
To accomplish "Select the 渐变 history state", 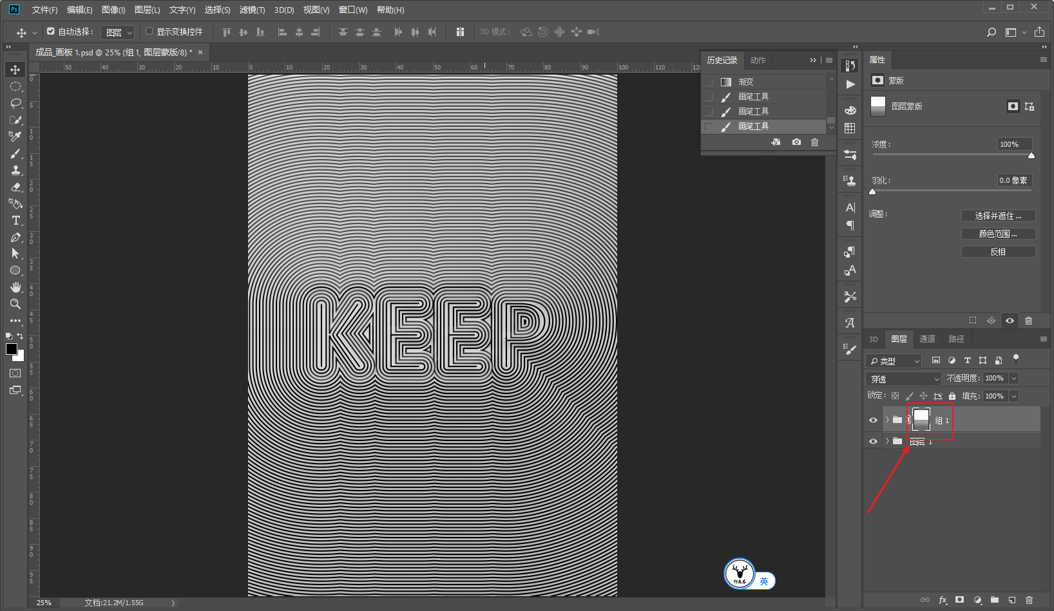I will click(763, 82).
